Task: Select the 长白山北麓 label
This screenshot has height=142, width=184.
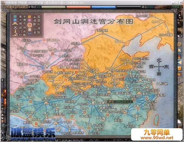Action: (x=143, y=16)
